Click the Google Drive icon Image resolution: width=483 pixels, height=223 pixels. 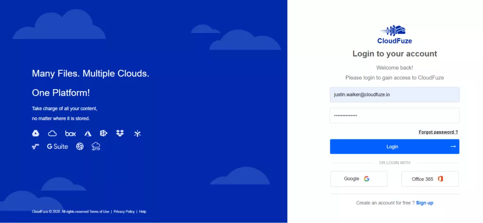click(36, 133)
